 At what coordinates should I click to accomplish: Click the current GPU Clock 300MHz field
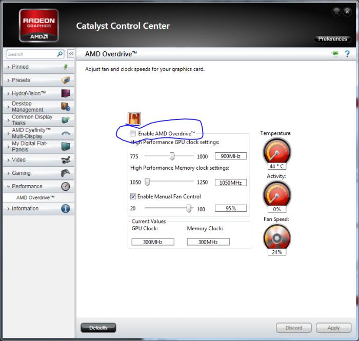153,242
